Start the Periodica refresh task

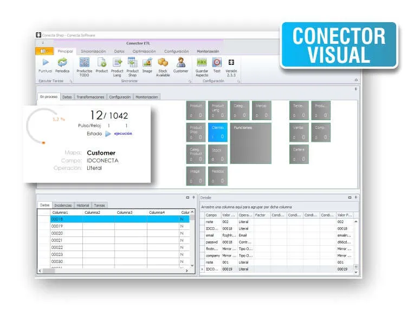coord(62,62)
